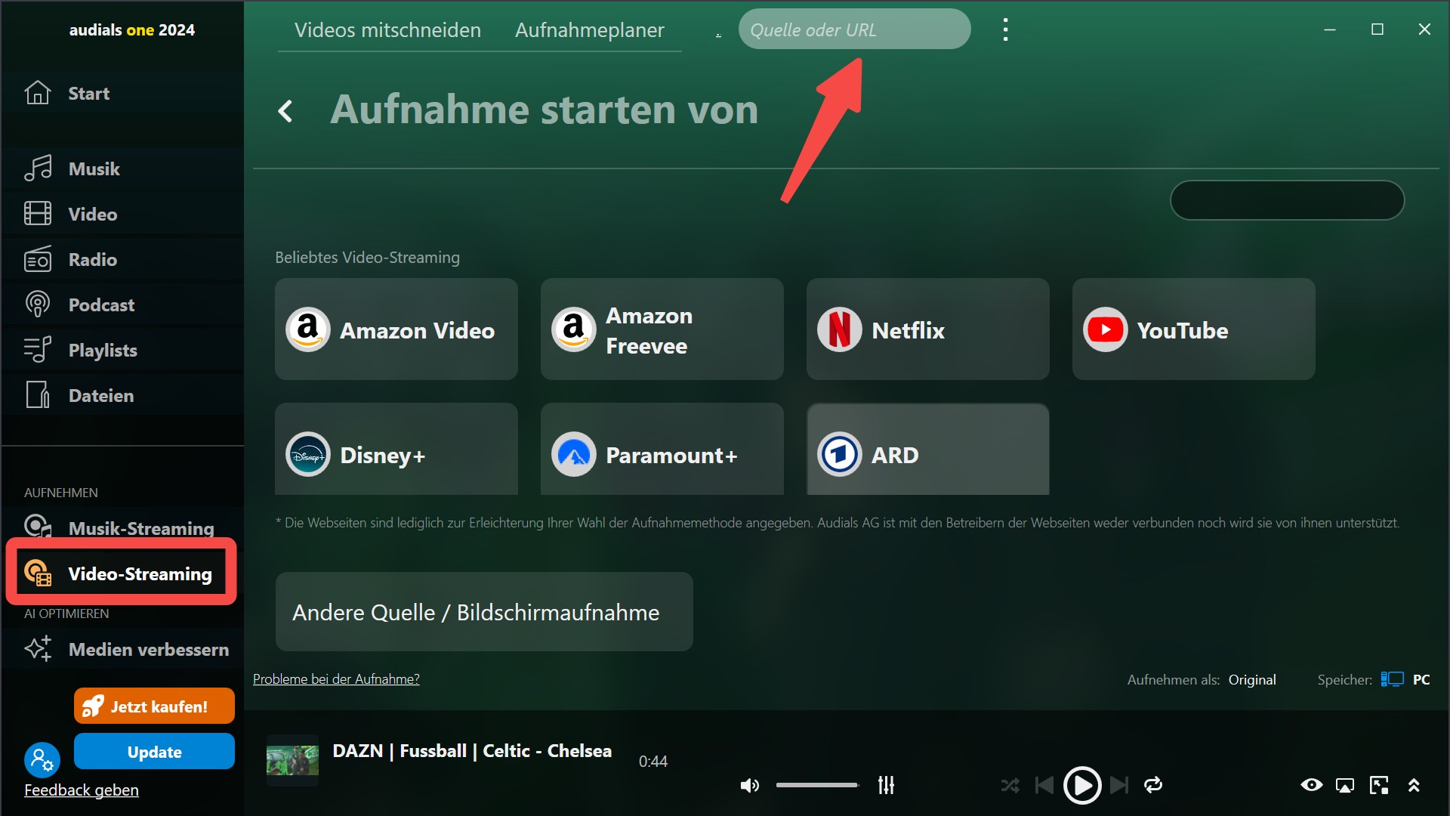Select the Paramount+ tile

pos(662,450)
